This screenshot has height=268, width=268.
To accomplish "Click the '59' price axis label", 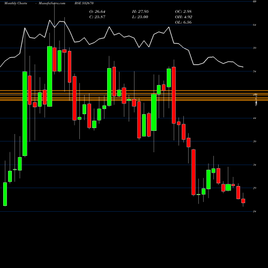I will click(255, 48).
